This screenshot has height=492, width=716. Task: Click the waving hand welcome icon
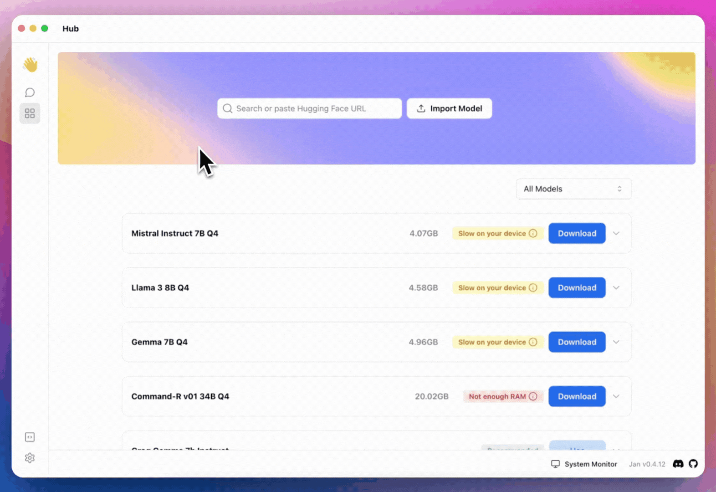tap(30, 65)
